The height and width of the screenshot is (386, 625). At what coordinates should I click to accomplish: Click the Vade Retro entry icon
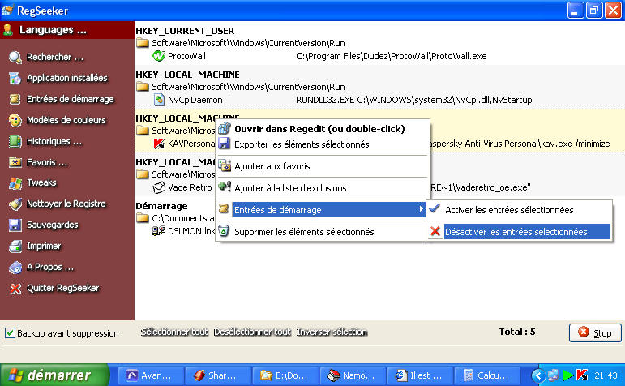(x=159, y=187)
